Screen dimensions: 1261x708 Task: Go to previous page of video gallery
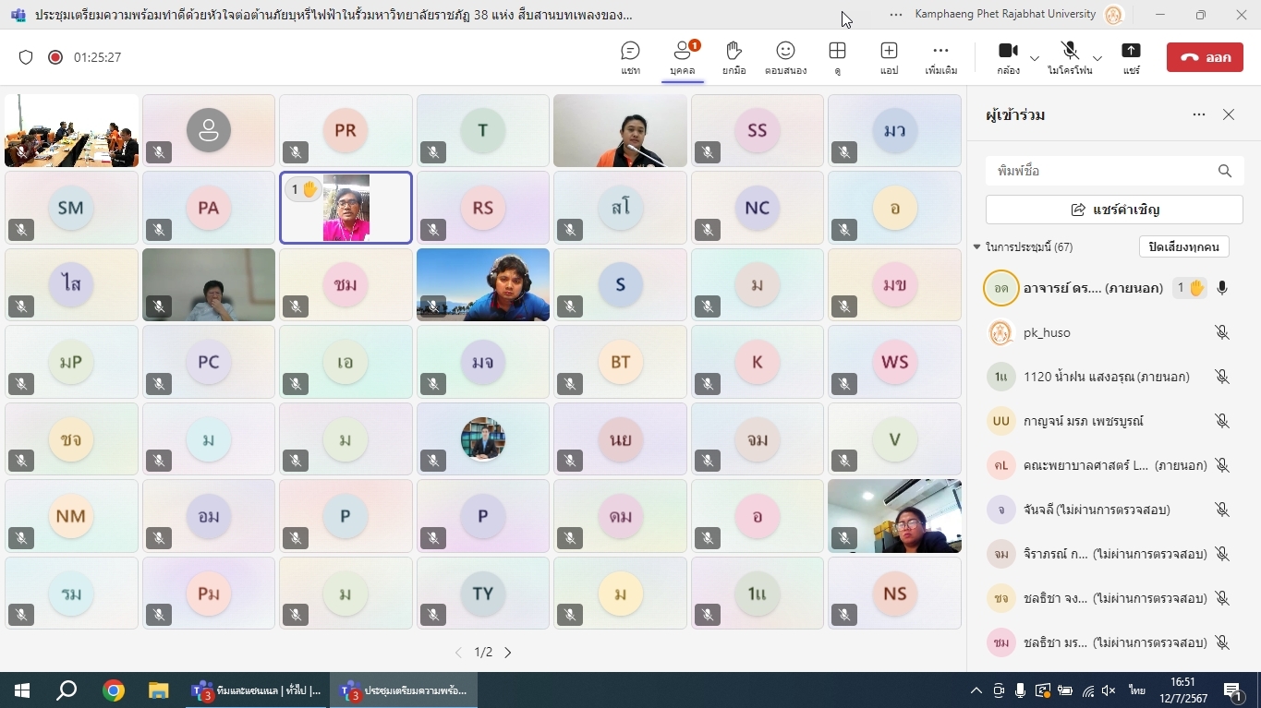459,653
